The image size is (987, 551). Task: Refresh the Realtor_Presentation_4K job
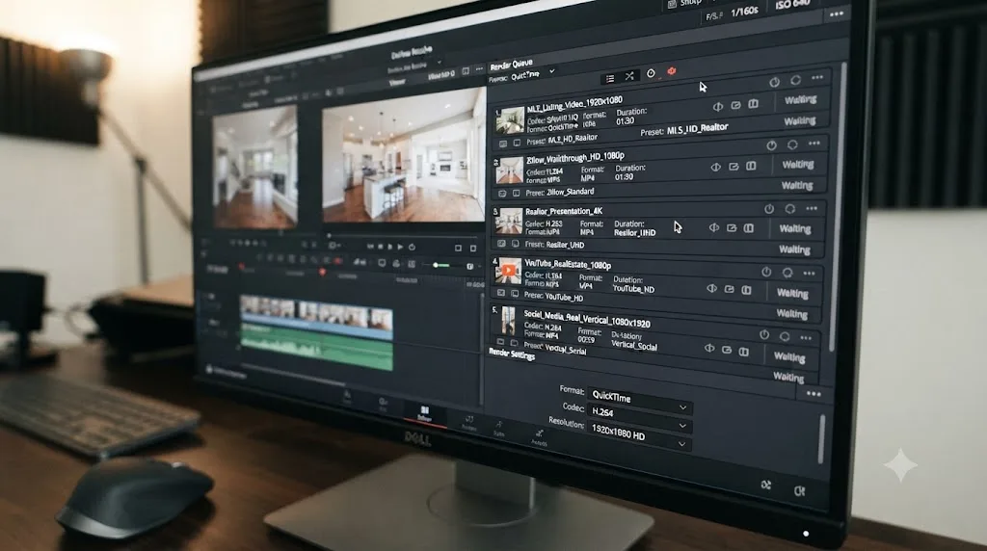pos(790,209)
